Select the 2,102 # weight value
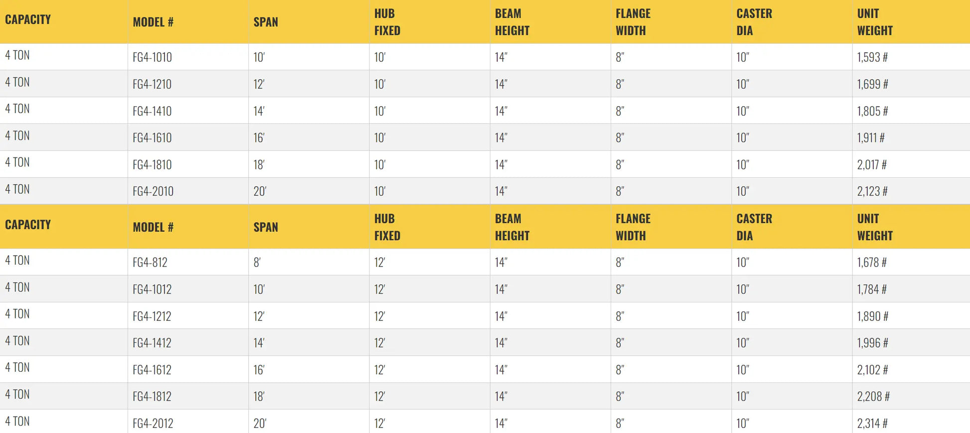The image size is (970, 433). click(x=872, y=370)
